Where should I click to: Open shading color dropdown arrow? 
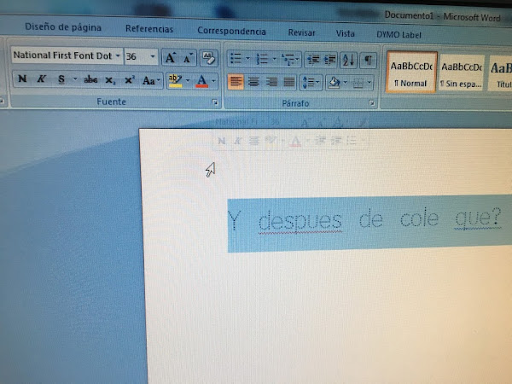(345, 83)
